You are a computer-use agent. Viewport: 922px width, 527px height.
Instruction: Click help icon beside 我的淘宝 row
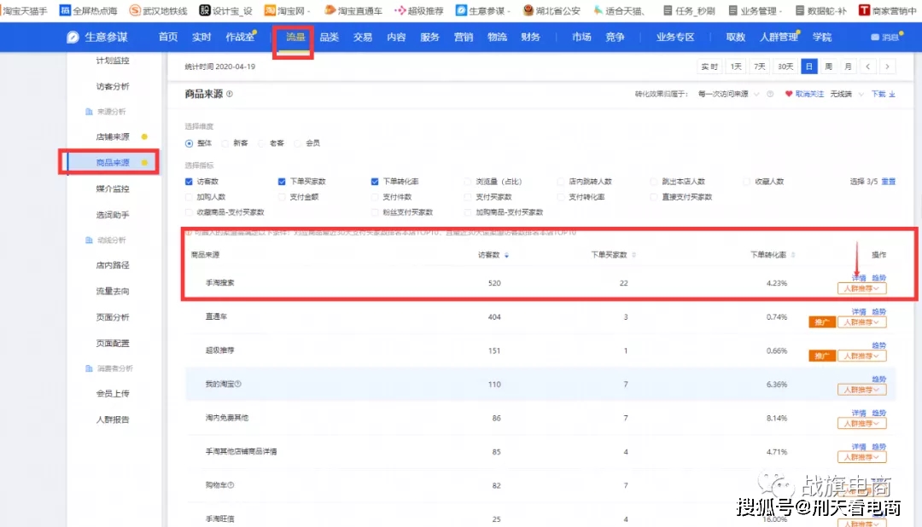click(x=238, y=384)
